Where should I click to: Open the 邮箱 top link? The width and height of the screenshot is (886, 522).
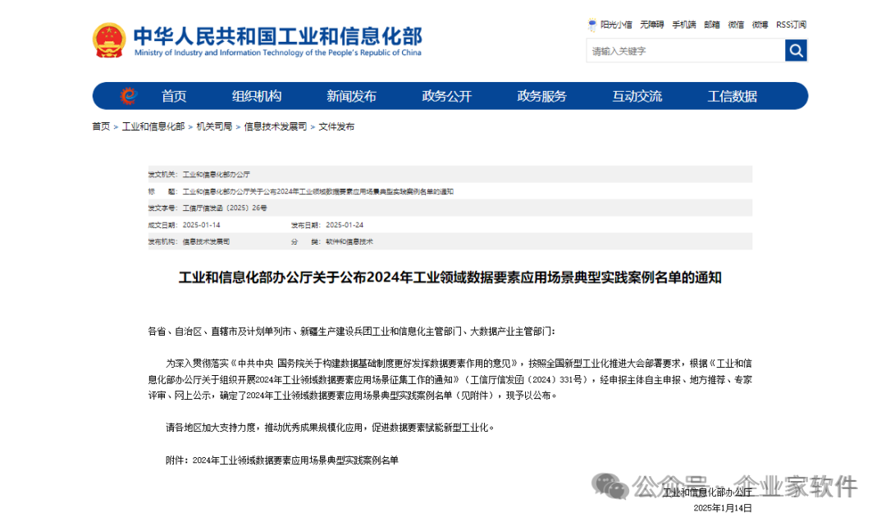point(712,25)
